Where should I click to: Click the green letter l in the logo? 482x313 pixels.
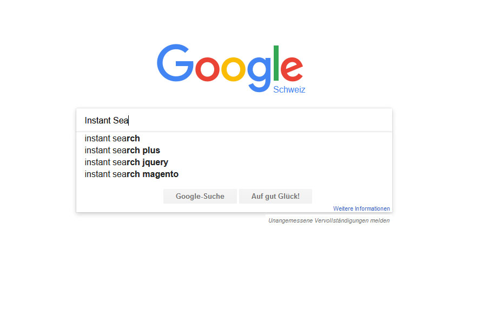pyautogui.click(x=276, y=63)
